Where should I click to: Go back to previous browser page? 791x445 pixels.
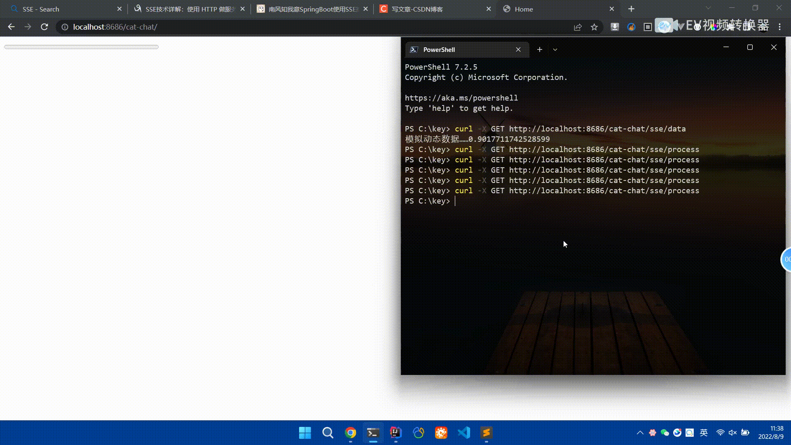(x=11, y=27)
